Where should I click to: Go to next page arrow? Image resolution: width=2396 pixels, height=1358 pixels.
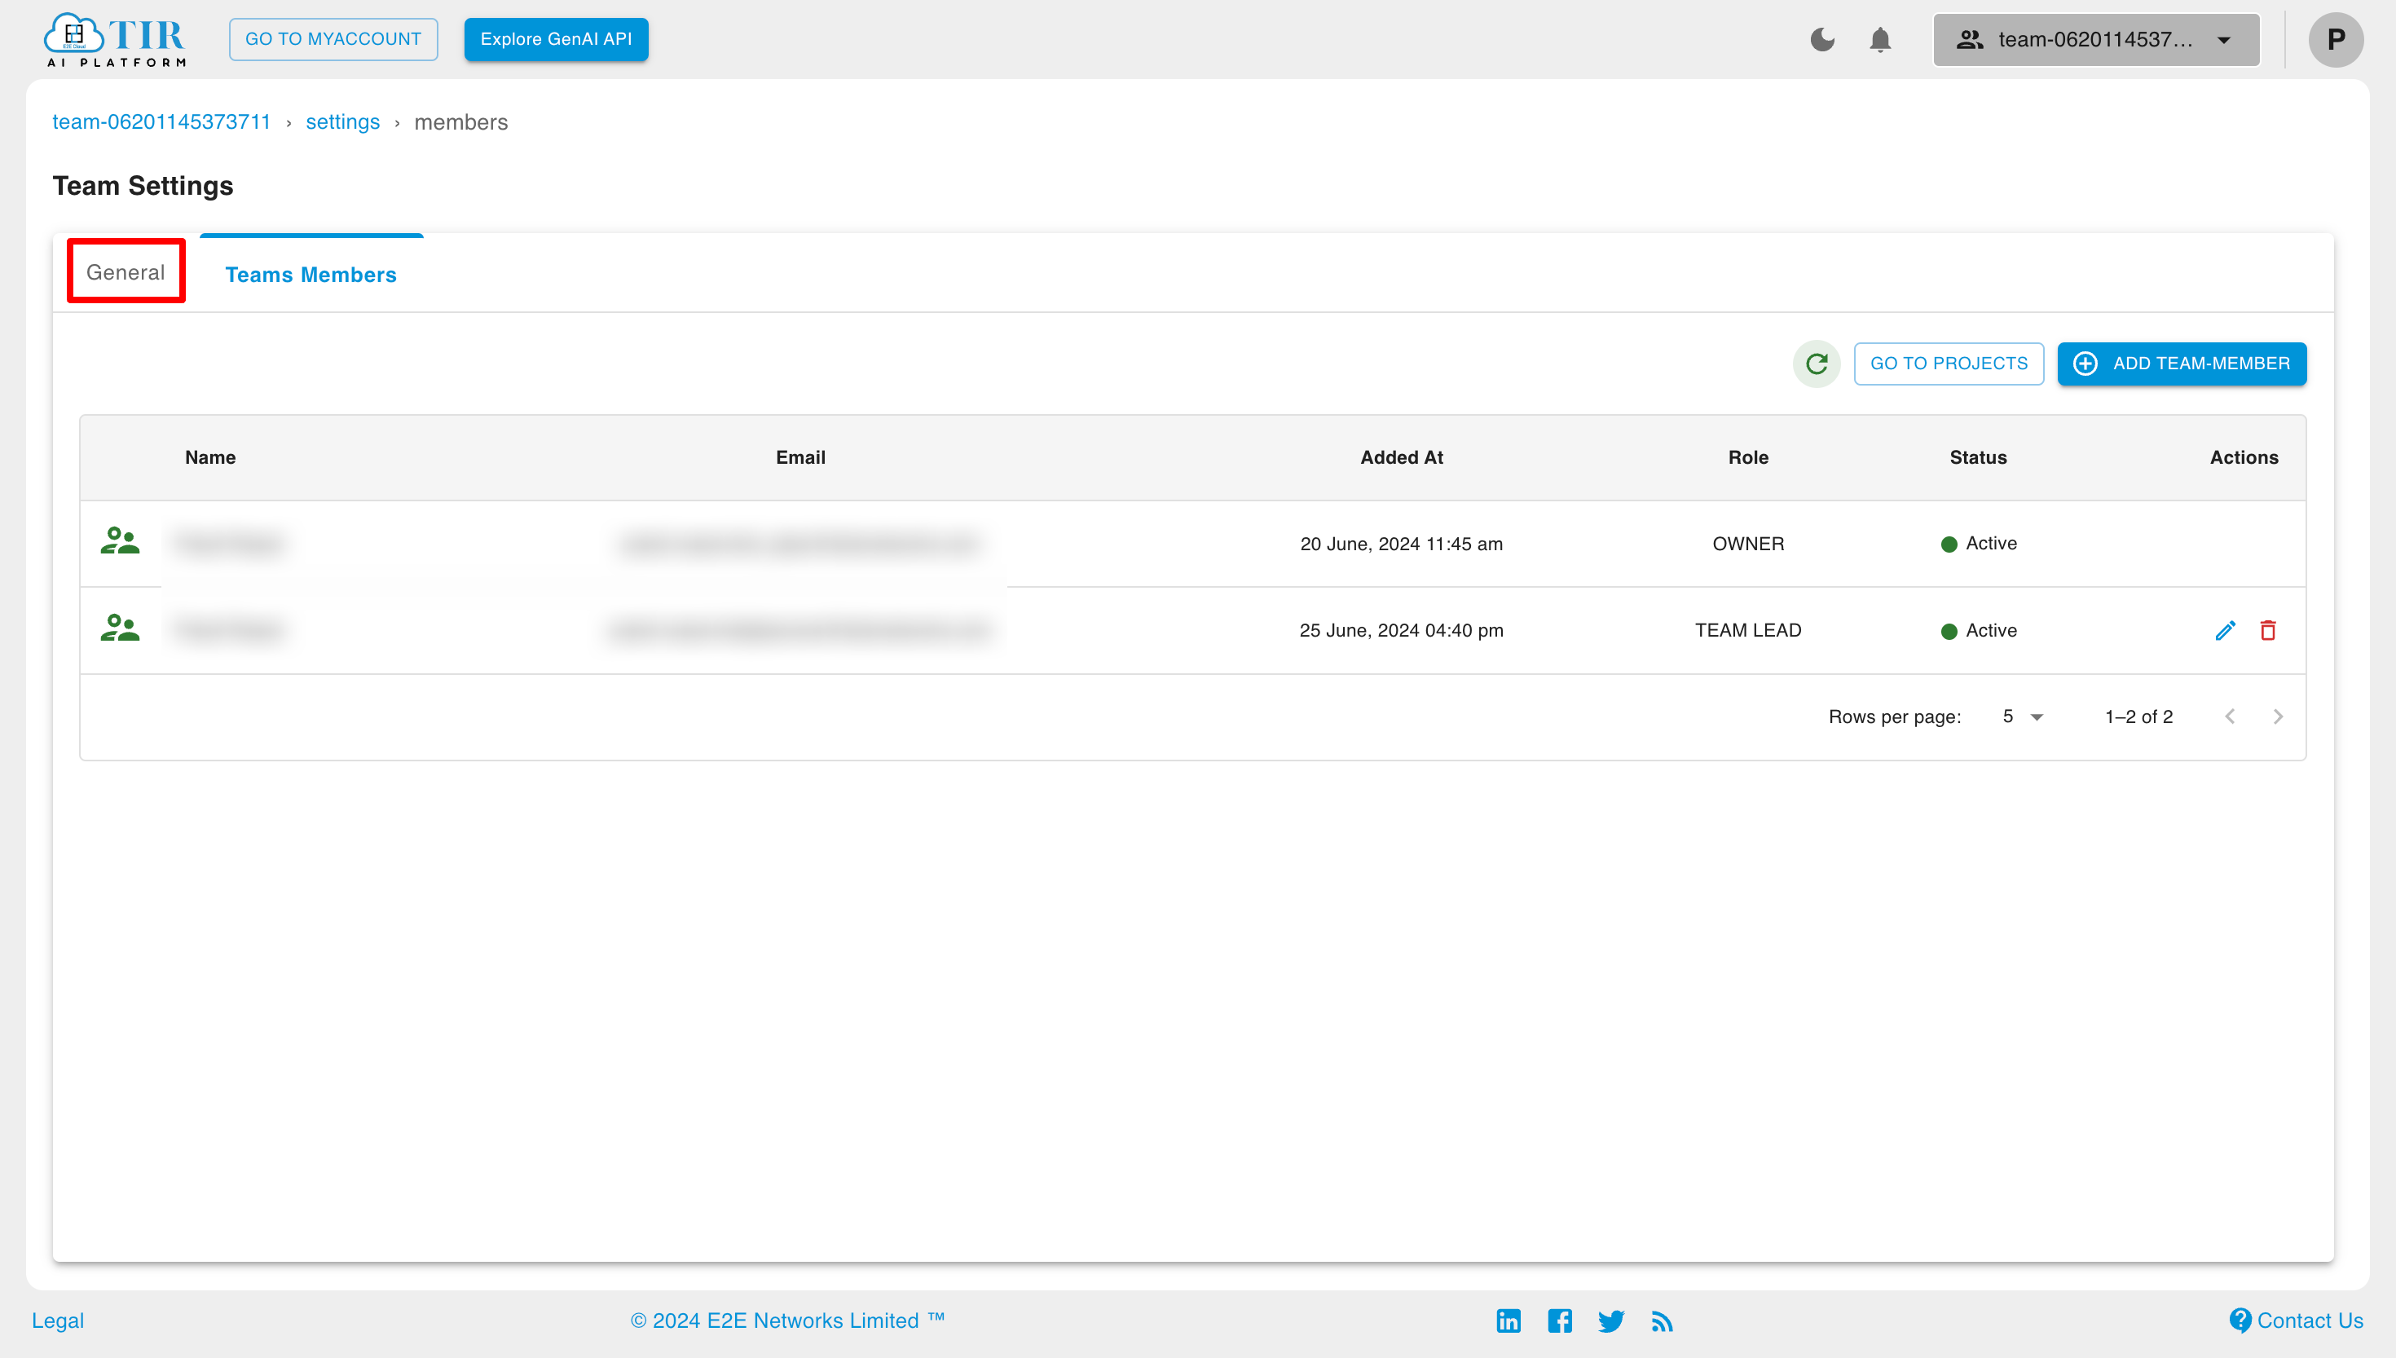point(2278,716)
